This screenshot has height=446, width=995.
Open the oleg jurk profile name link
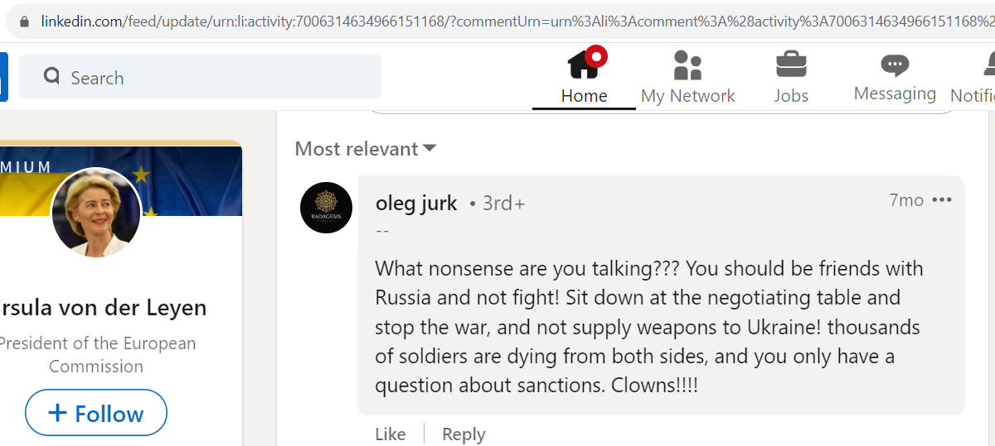coord(416,203)
